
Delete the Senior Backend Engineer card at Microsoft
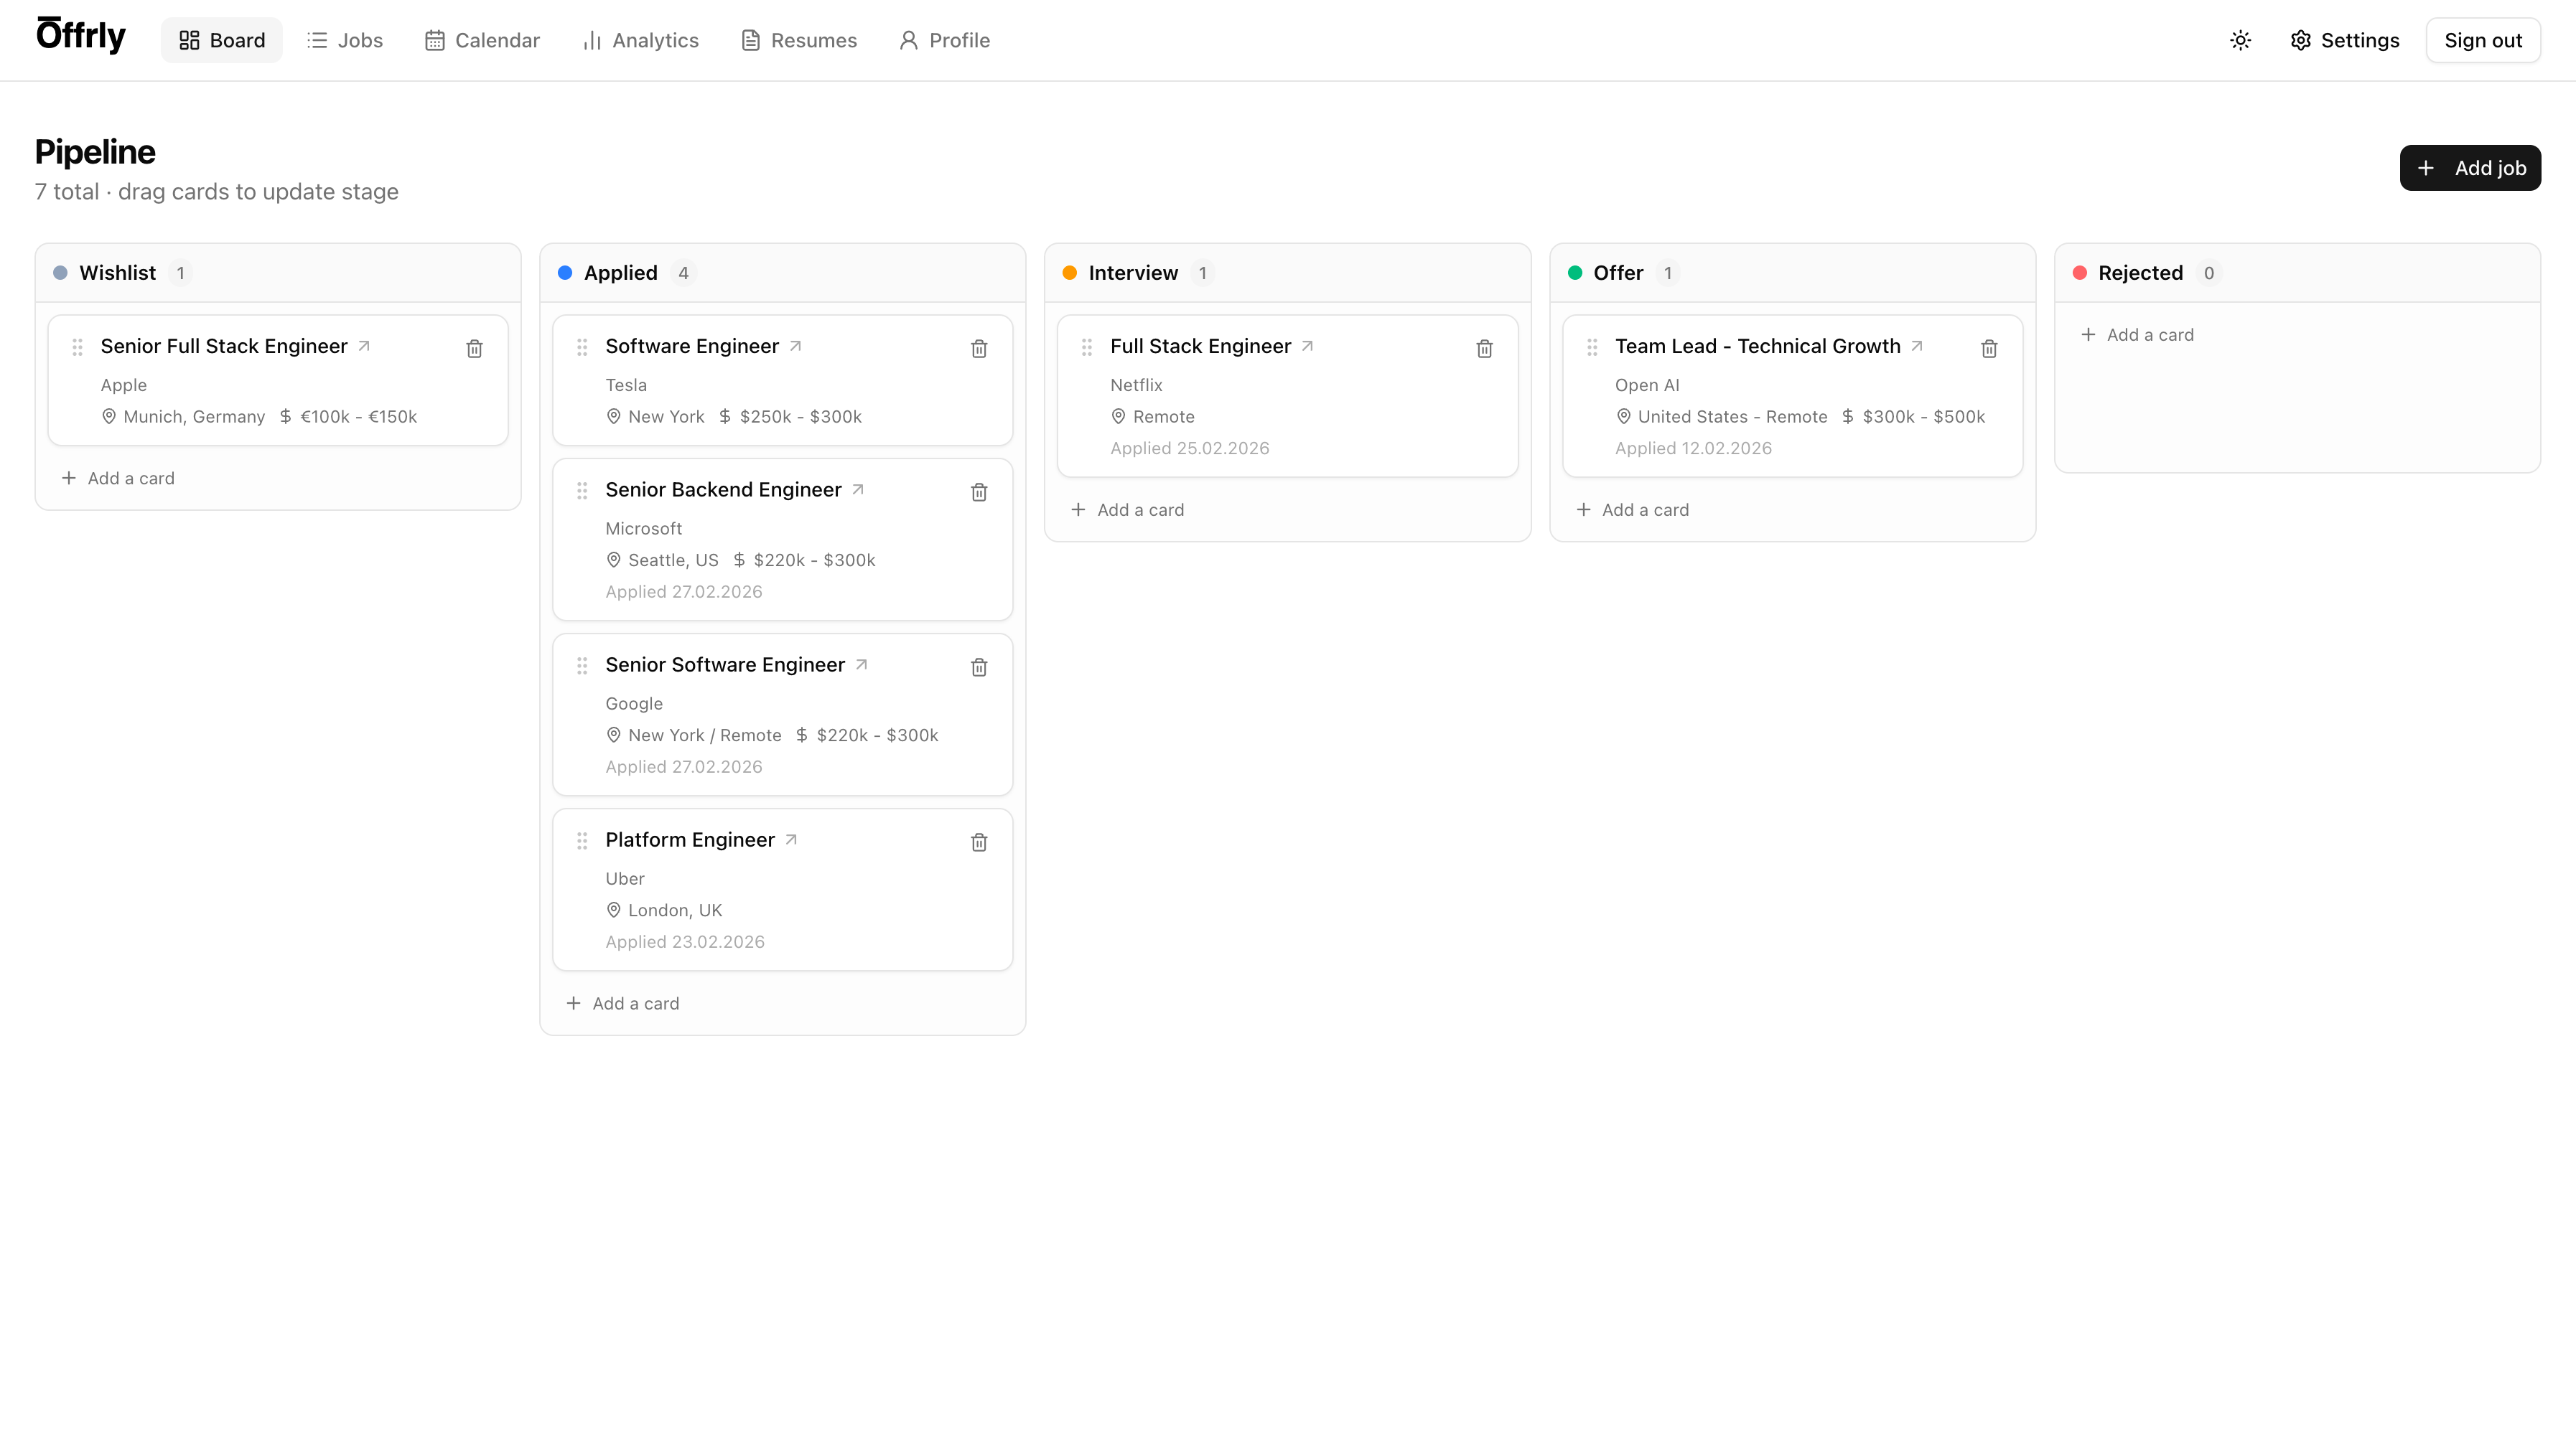[979, 491]
